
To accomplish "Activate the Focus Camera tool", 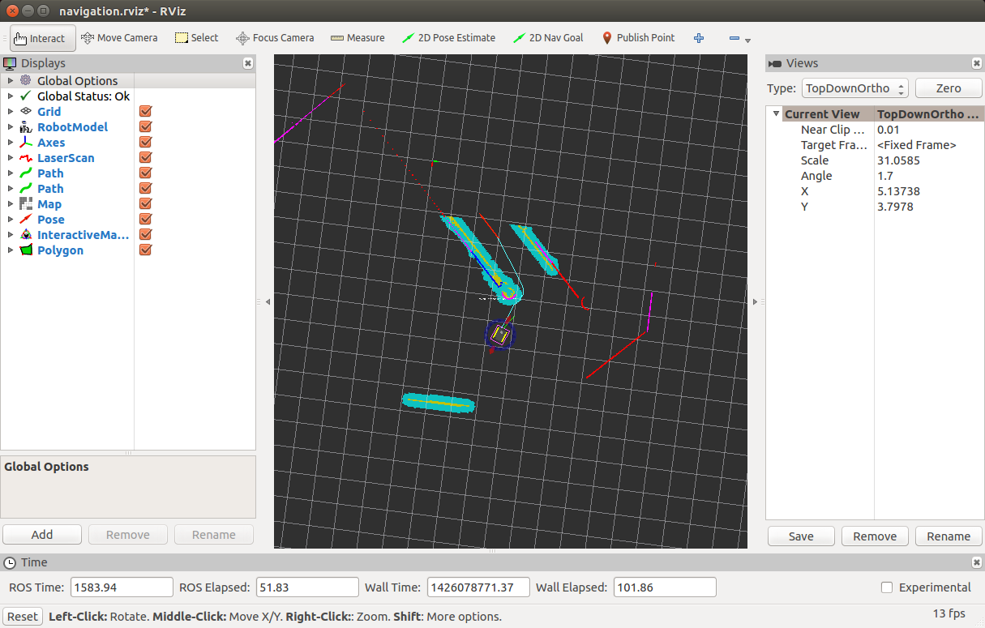I will tap(275, 38).
